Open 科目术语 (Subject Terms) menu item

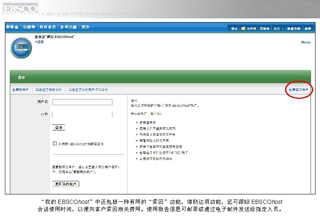pos(48,27)
